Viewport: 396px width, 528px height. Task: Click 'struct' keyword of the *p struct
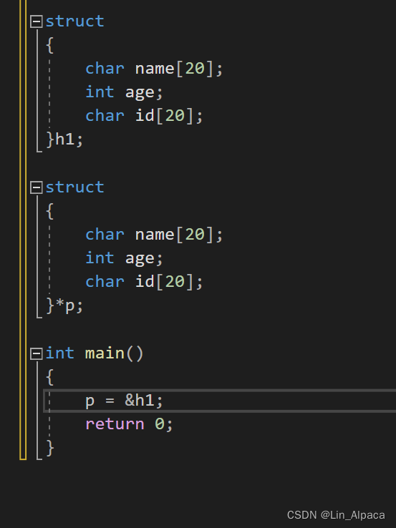tap(74, 187)
